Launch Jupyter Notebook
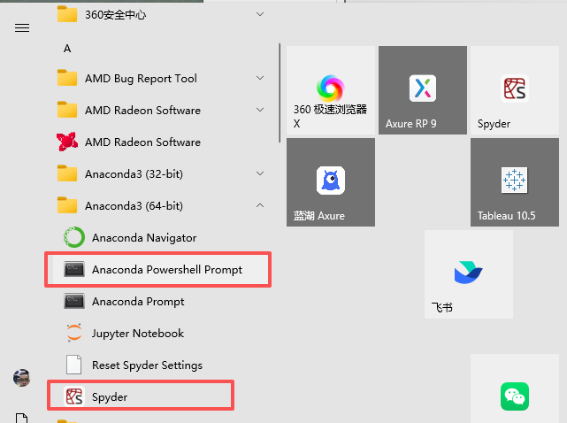 pyautogui.click(x=137, y=334)
